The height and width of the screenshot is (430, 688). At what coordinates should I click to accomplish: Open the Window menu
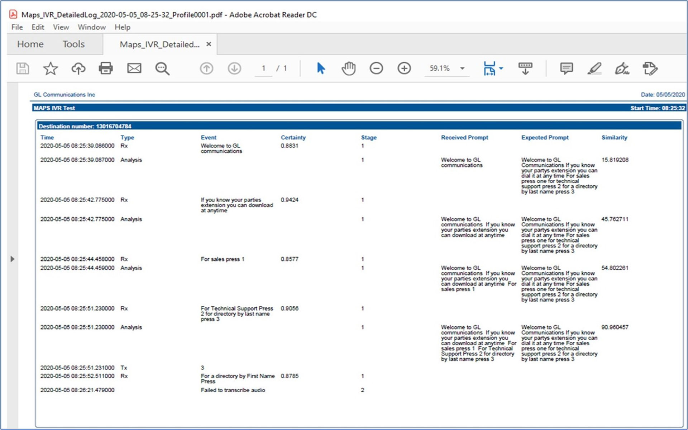click(x=92, y=27)
